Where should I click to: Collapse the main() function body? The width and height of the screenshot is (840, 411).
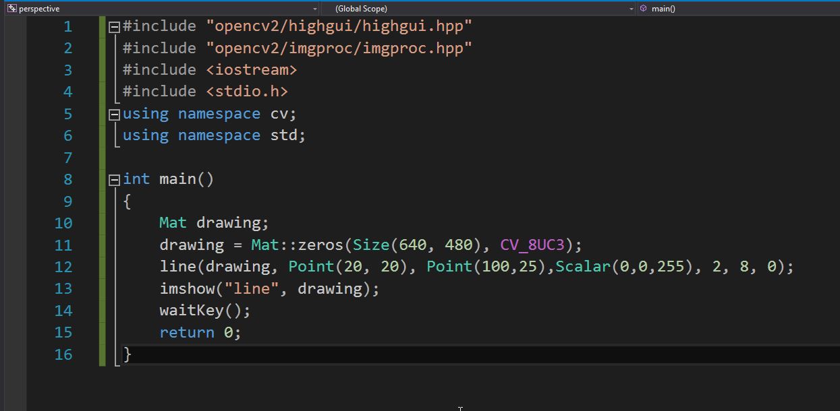click(113, 179)
